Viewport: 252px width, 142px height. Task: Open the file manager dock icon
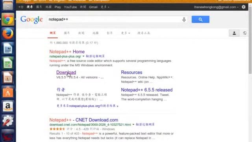[x=8, y=5]
